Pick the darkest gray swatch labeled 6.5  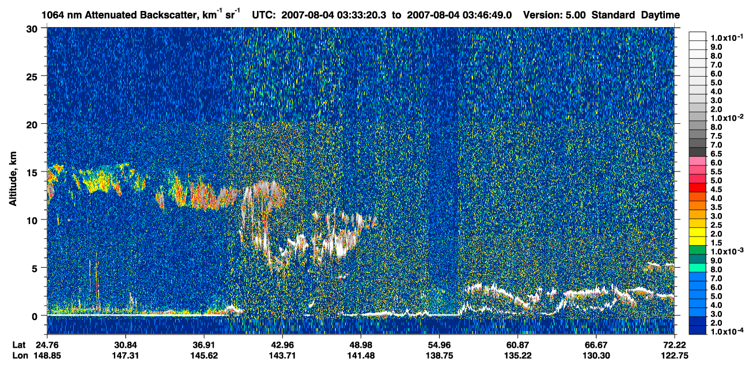click(698, 153)
